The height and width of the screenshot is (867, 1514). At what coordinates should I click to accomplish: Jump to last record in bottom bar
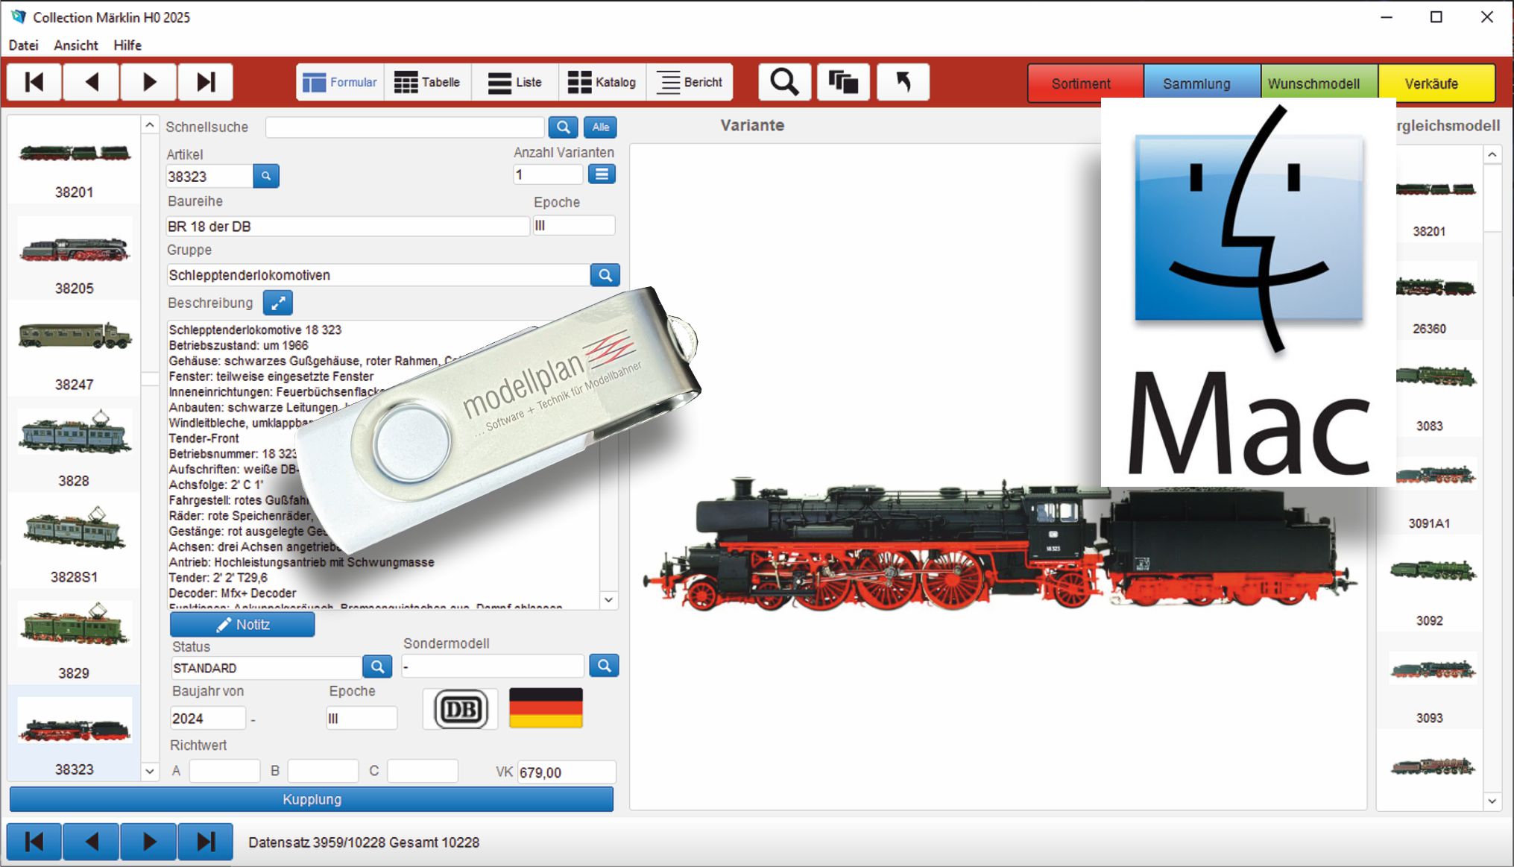[x=206, y=842]
